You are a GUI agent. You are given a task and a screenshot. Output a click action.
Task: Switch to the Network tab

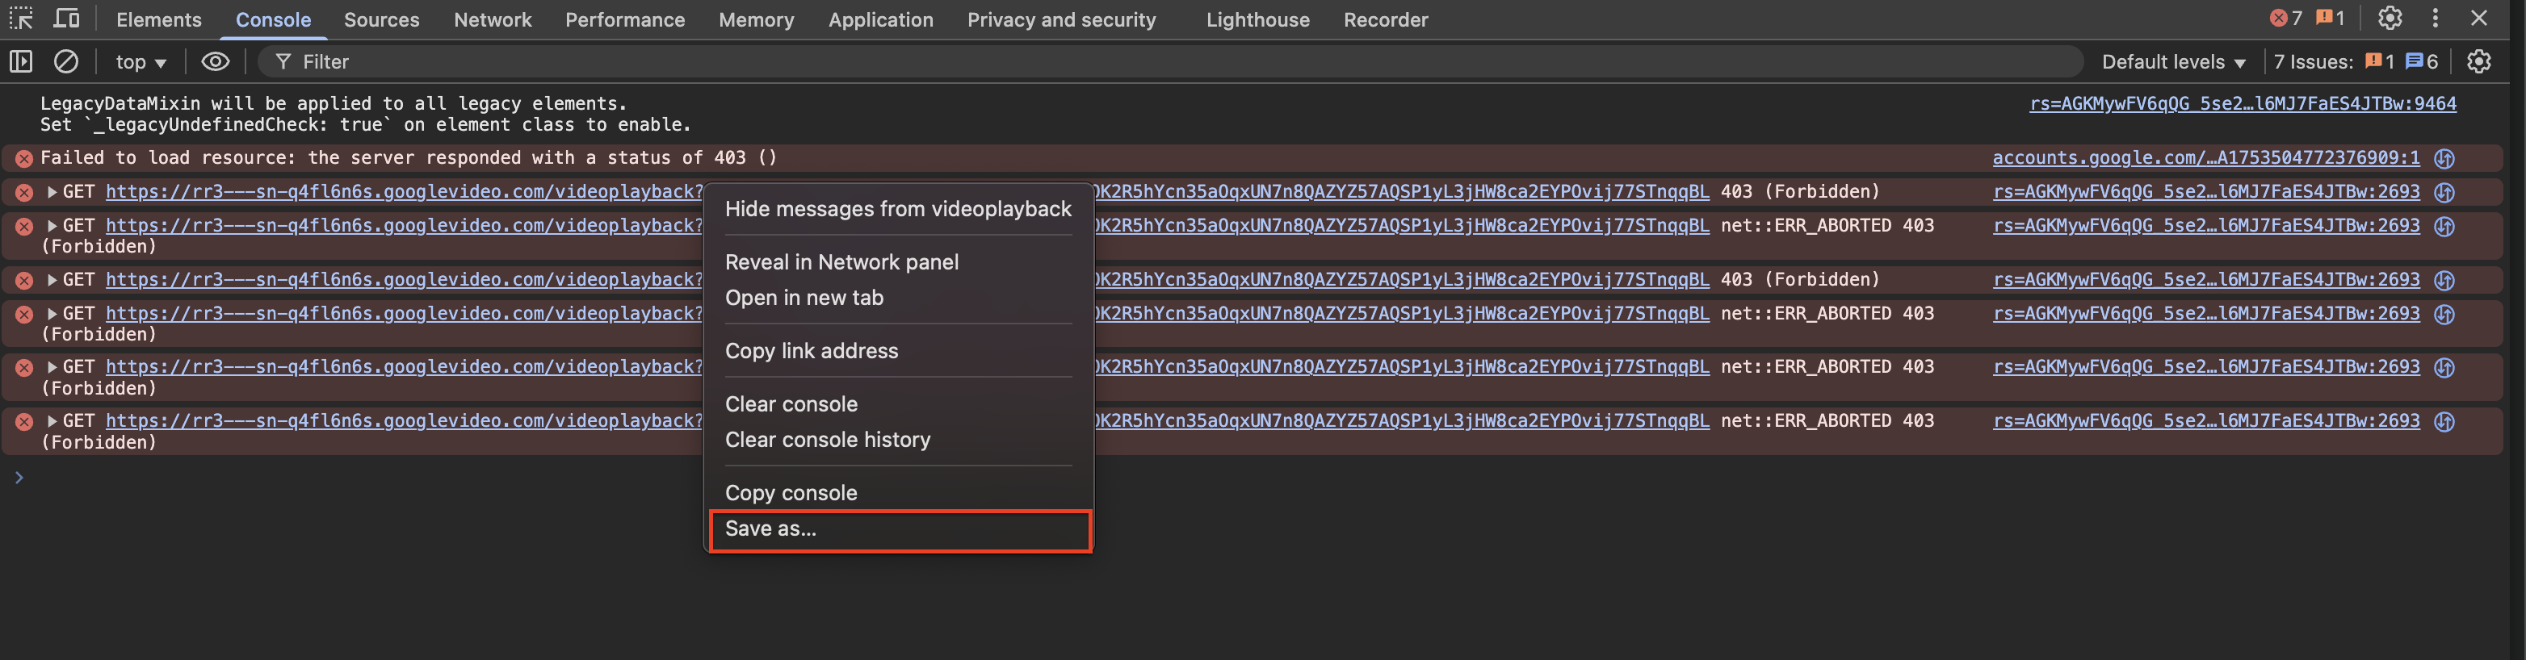493,19
